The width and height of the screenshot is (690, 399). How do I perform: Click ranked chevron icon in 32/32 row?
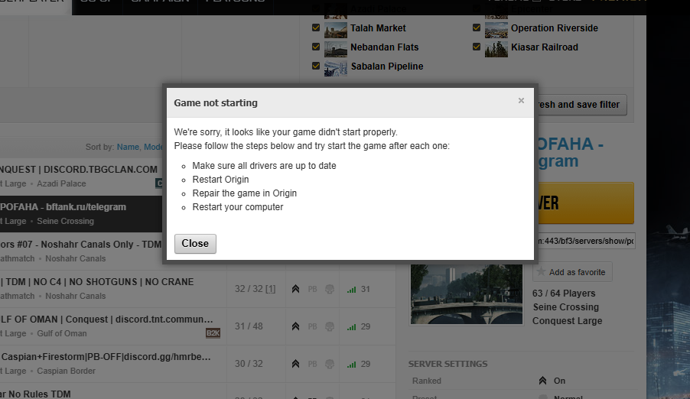coord(296,289)
